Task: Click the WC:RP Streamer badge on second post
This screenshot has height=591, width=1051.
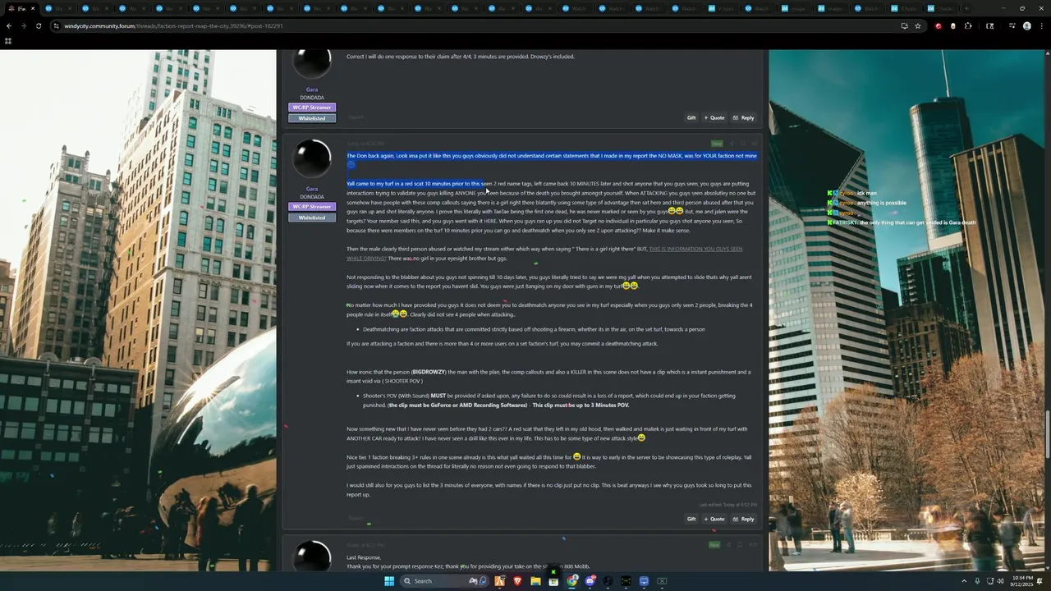Action: [x=312, y=207]
